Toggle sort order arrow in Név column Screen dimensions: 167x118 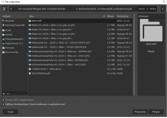pos(104,16)
